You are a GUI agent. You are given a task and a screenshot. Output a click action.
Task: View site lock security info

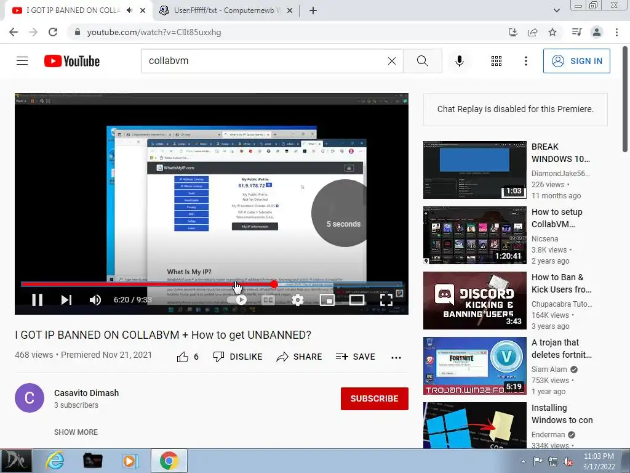[x=78, y=32]
